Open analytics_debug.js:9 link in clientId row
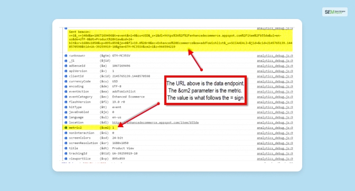This screenshot has width=355, height=191. (275, 76)
